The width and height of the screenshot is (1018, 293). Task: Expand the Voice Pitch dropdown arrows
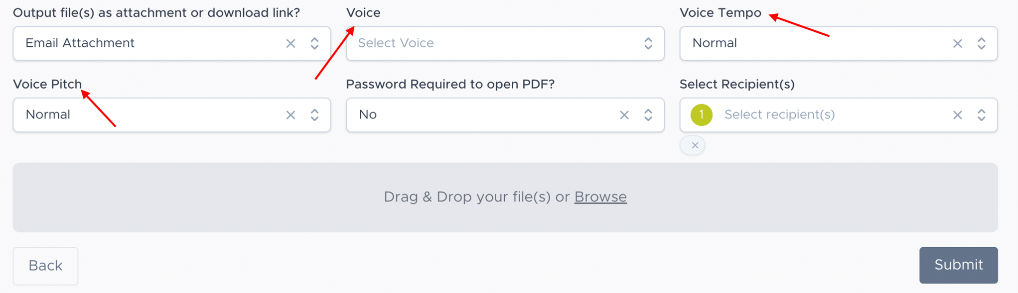click(314, 115)
